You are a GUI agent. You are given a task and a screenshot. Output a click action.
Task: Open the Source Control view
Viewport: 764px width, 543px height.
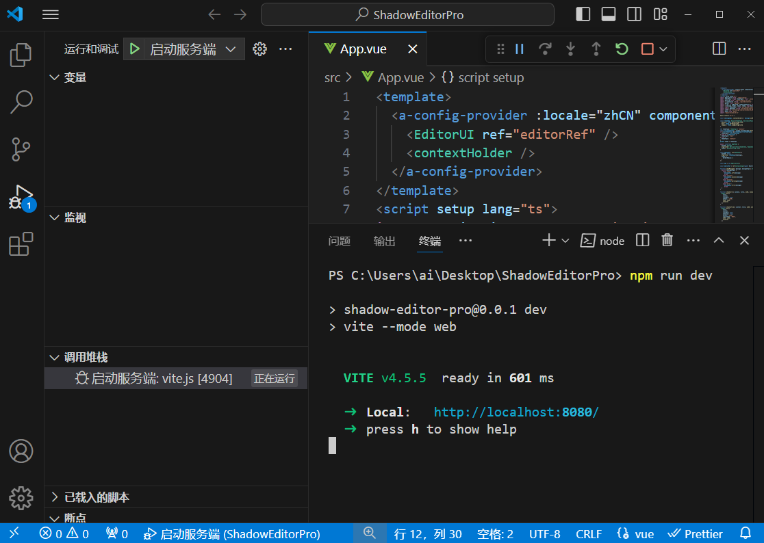[x=21, y=149]
